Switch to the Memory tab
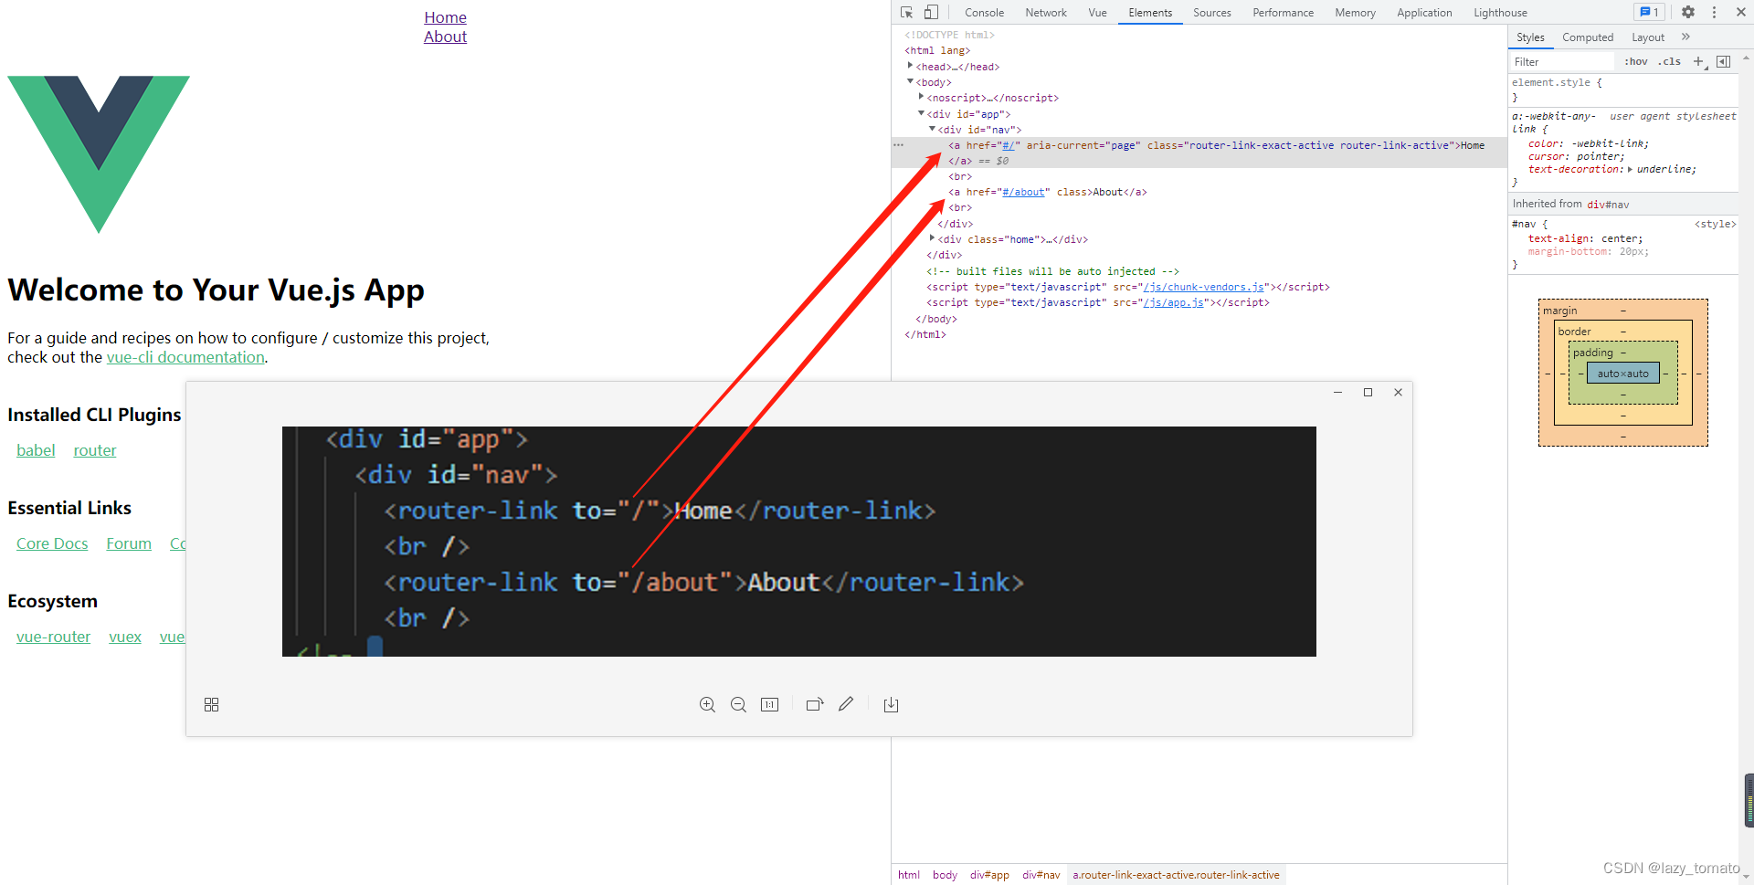This screenshot has width=1754, height=885. (x=1355, y=13)
